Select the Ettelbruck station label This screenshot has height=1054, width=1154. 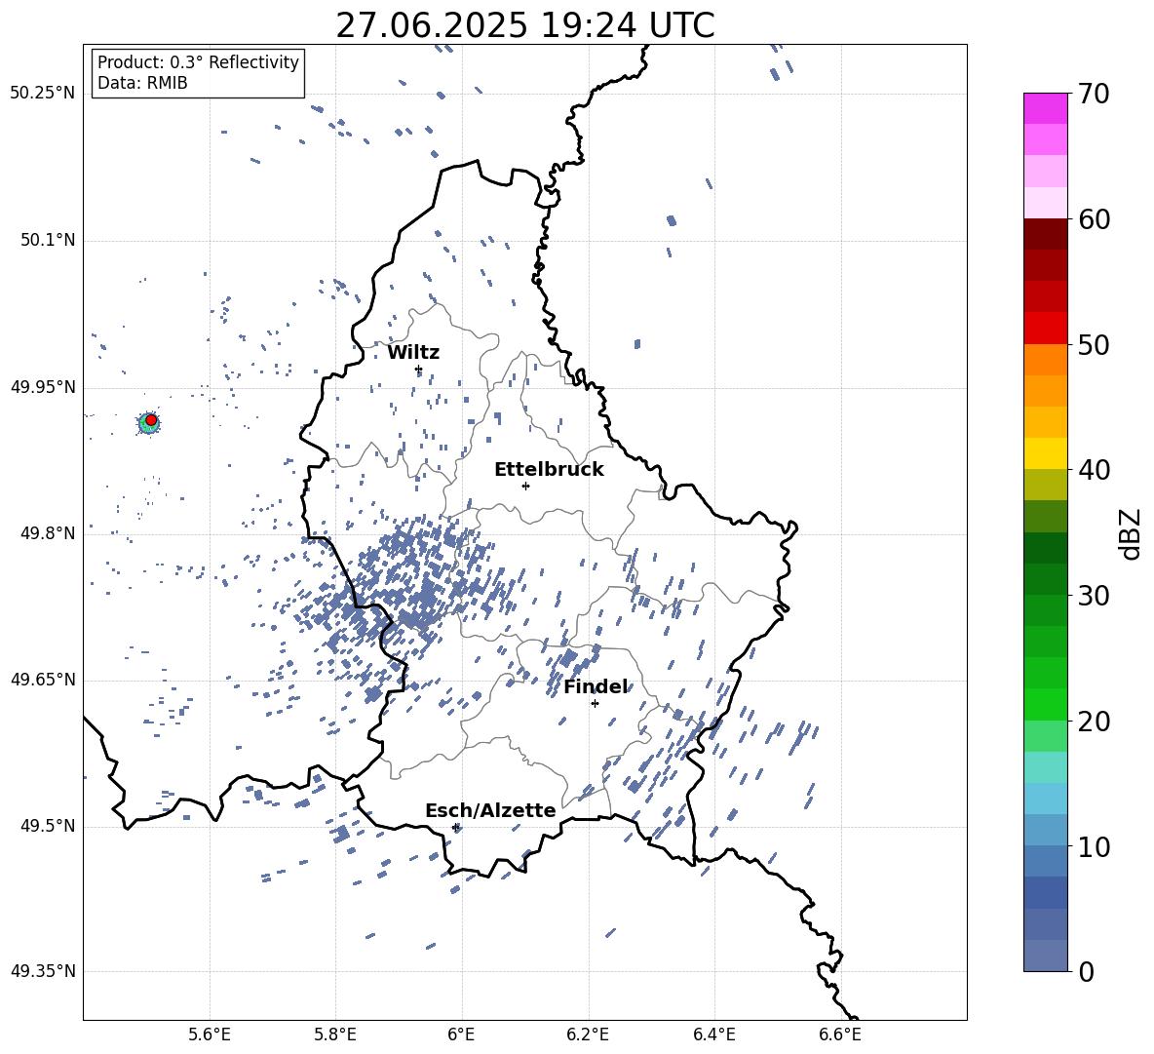click(x=549, y=470)
